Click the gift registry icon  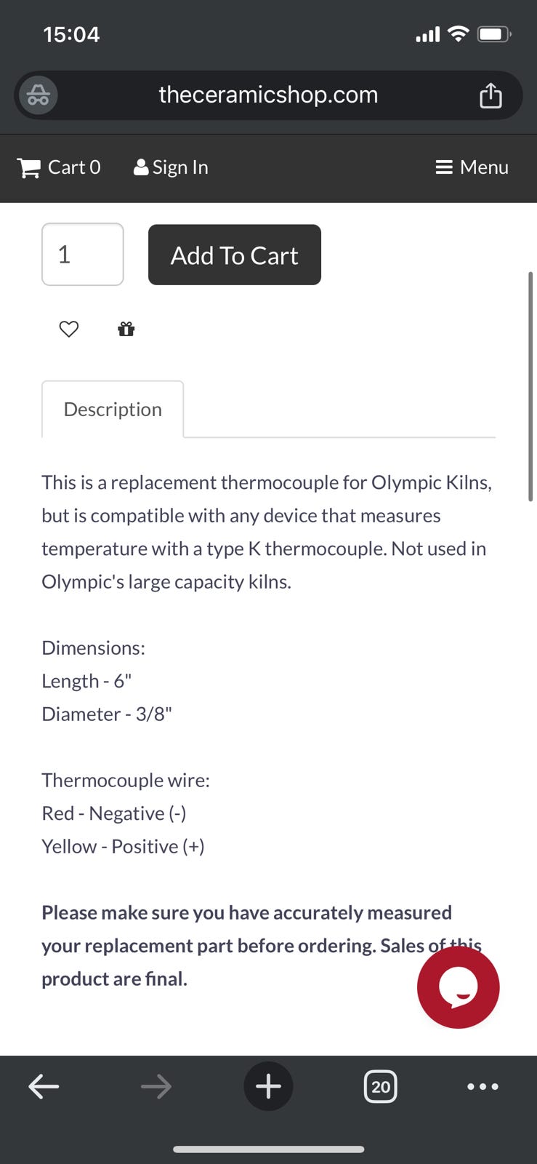click(126, 329)
